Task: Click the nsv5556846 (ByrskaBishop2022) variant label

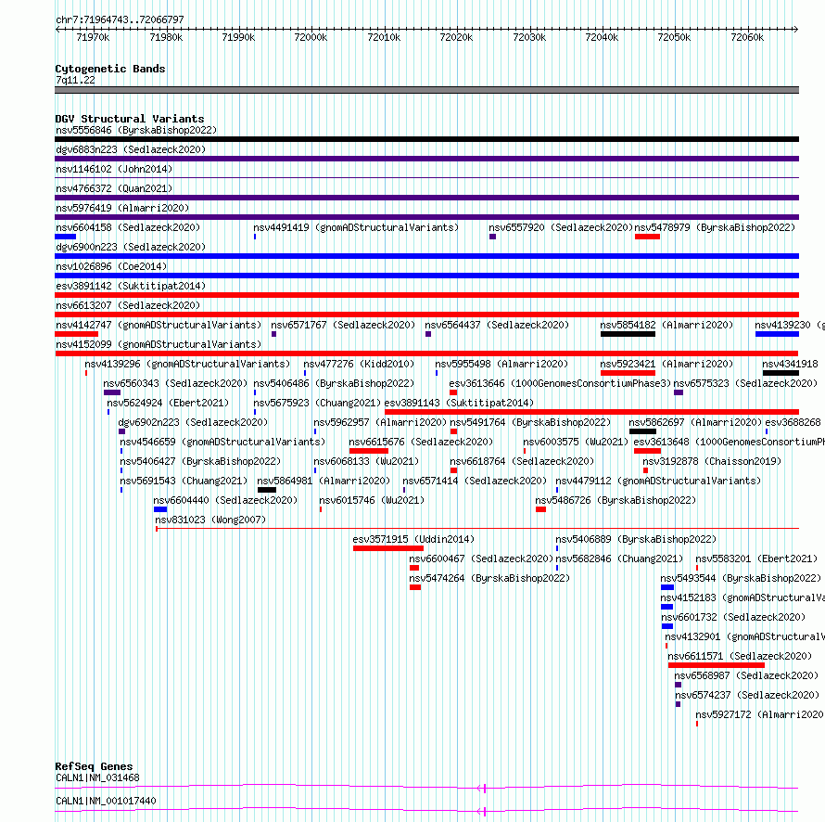Action: (136, 130)
